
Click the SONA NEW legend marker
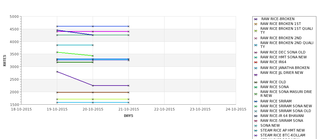pyautogui.click(x=256, y=126)
